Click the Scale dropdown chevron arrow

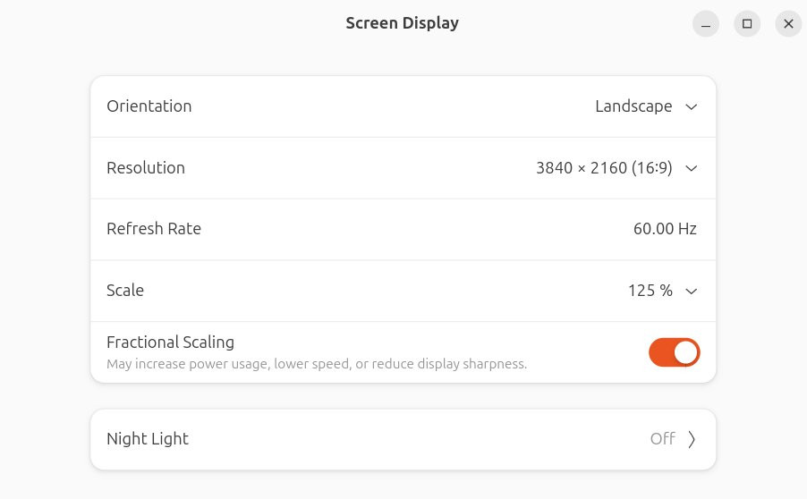click(x=691, y=291)
